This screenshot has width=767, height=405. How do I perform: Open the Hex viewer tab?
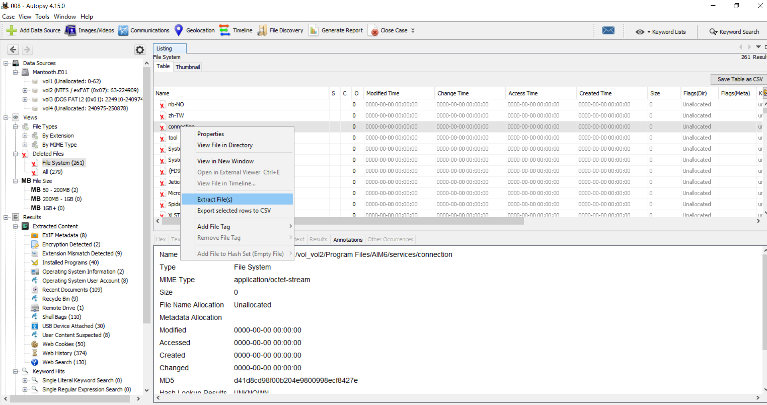(x=161, y=239)
